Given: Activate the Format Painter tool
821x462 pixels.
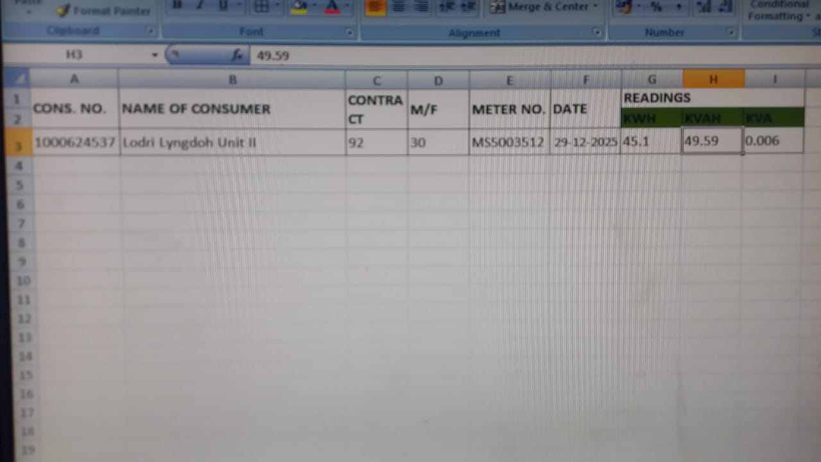Looking at the screenshot, I should 103,10.
